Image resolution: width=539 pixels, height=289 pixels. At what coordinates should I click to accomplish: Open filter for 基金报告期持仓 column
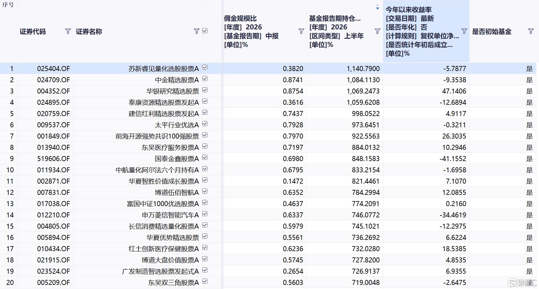click(377, 31)
